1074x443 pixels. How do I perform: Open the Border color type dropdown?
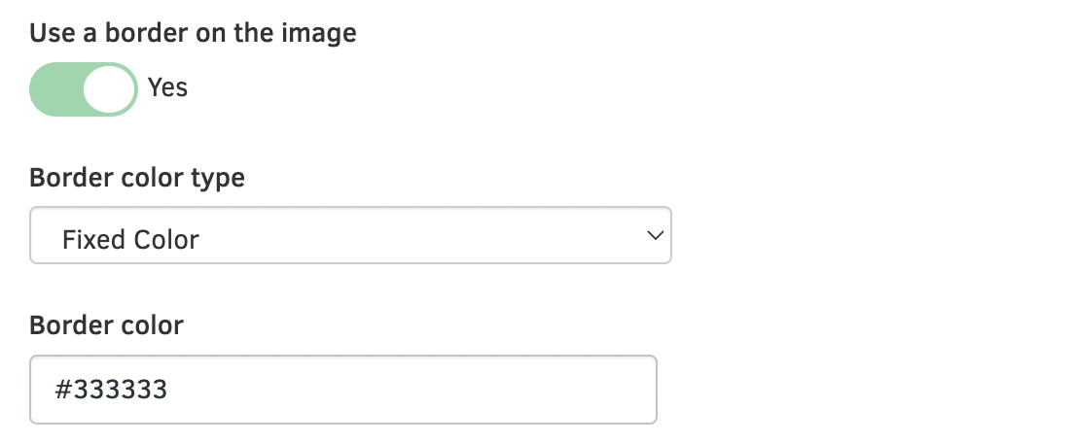pyautogui.click(x=350, y=235)
